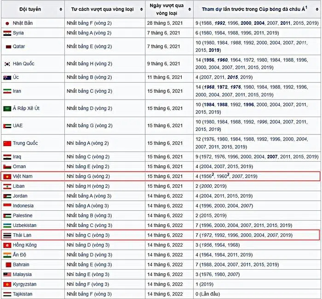Click the Lebanon flag beside Liban

tap(7, 186)
